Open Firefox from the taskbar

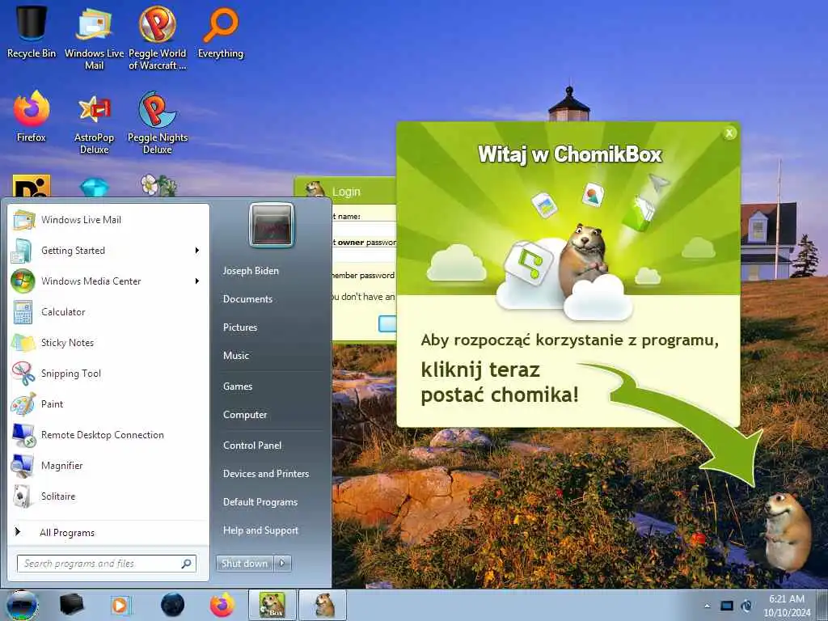pyautogui.click(x=222, y=605)
